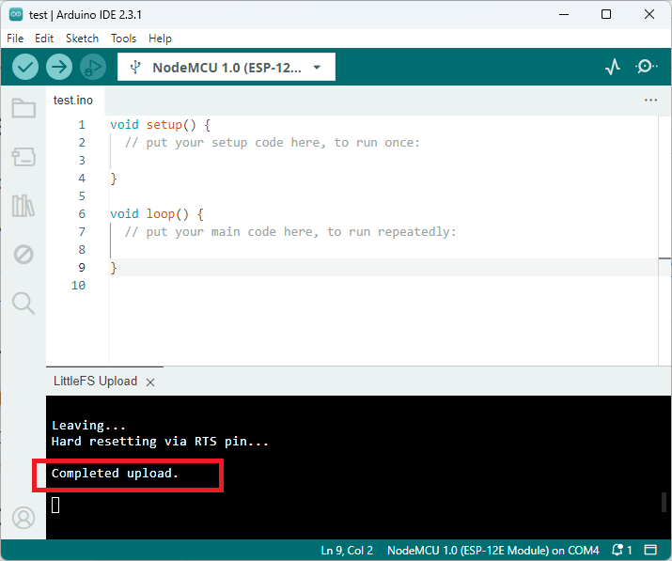Click the Arduino logo in title bar

16,15
